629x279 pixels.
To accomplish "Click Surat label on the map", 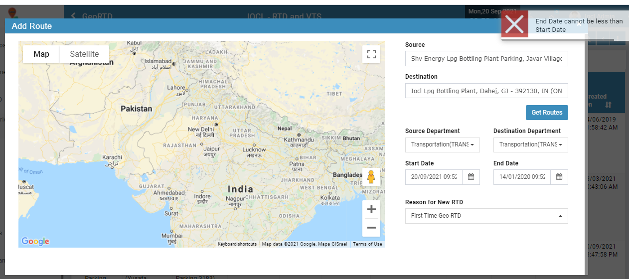I will pyautogui.click(x=171, y=214).
